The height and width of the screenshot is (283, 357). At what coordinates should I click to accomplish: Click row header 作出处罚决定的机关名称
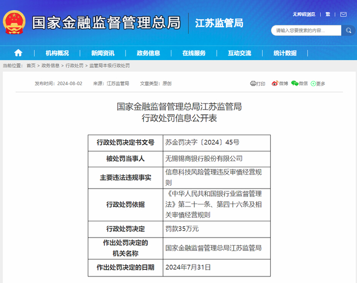[x=125, y=248]
